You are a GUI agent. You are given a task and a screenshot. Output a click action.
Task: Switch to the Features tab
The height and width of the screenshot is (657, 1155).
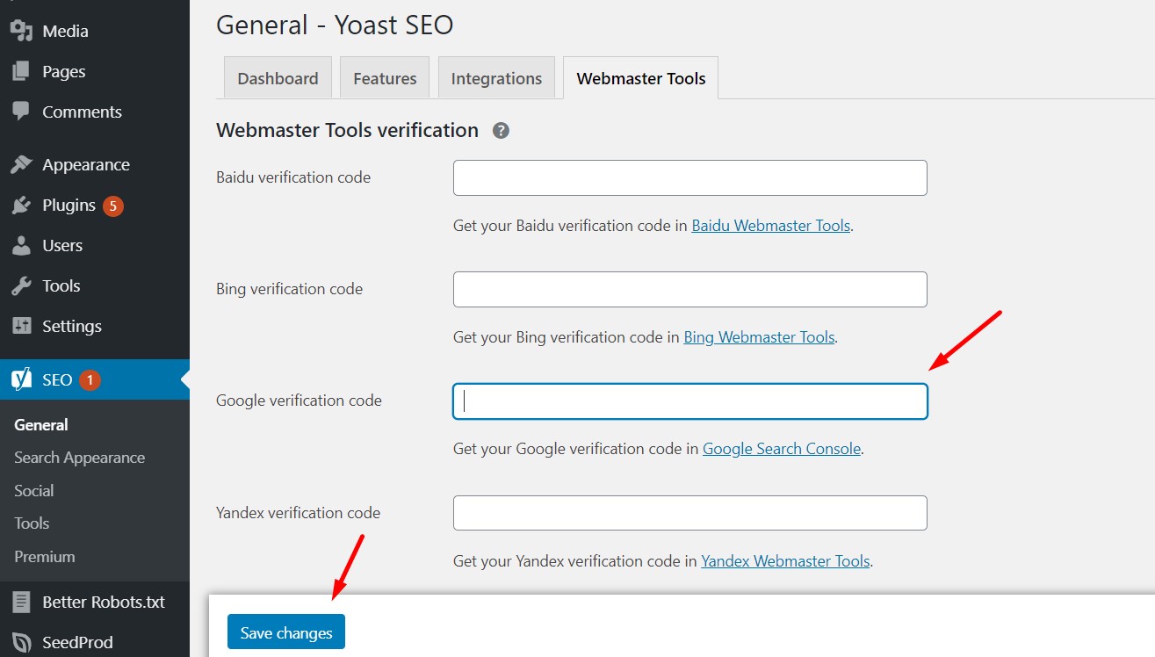coord(385,77)
